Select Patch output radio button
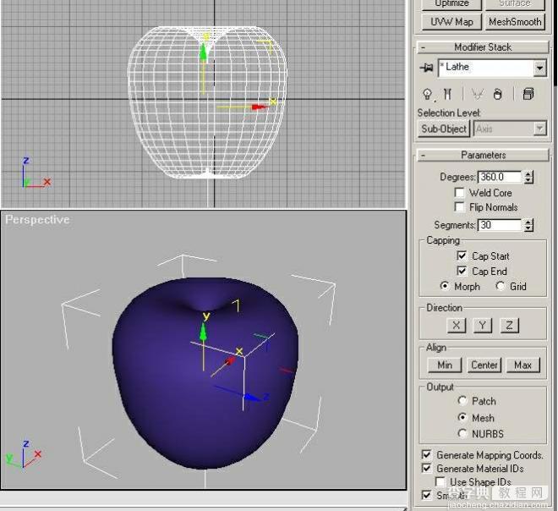This screenshot has height=511, width=558. click(462, 401)
